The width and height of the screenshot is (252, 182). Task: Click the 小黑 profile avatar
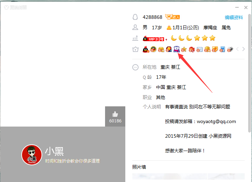(x=31, y=154)
